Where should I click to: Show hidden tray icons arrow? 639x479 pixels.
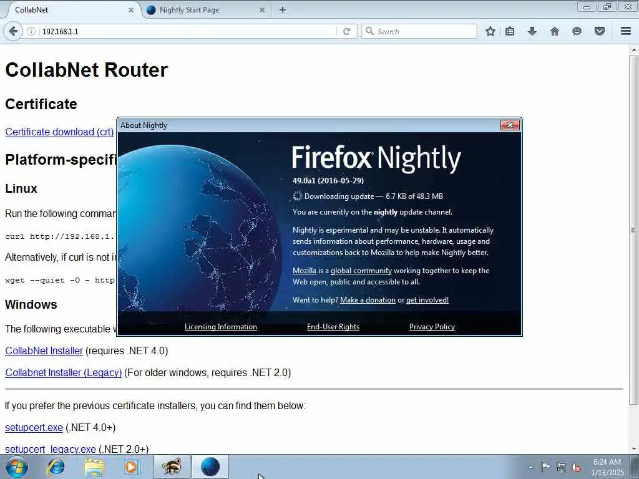point(530,467)
